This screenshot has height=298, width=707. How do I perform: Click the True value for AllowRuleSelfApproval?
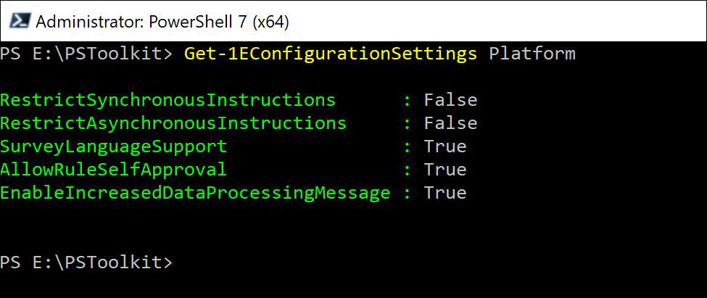(x=445, y=170)
